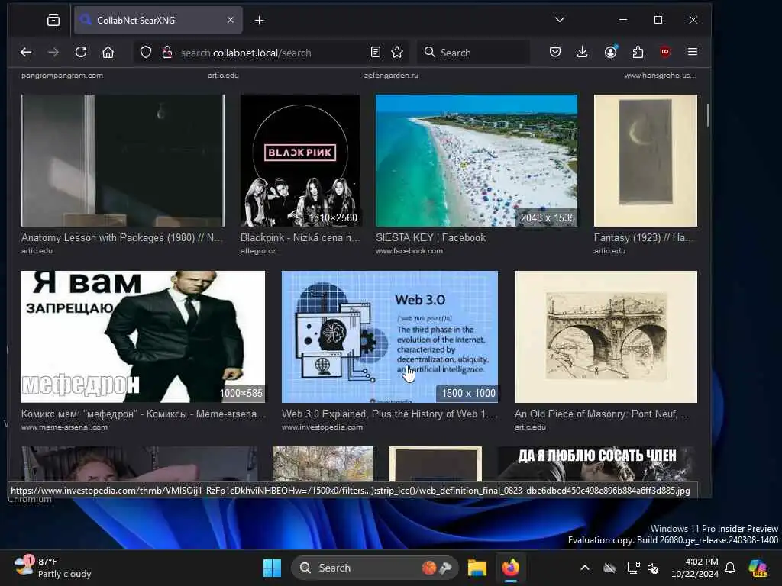Close the CollabNet SearXNG tab
Viewport: 782px width, 586px height.
point(231,20)
